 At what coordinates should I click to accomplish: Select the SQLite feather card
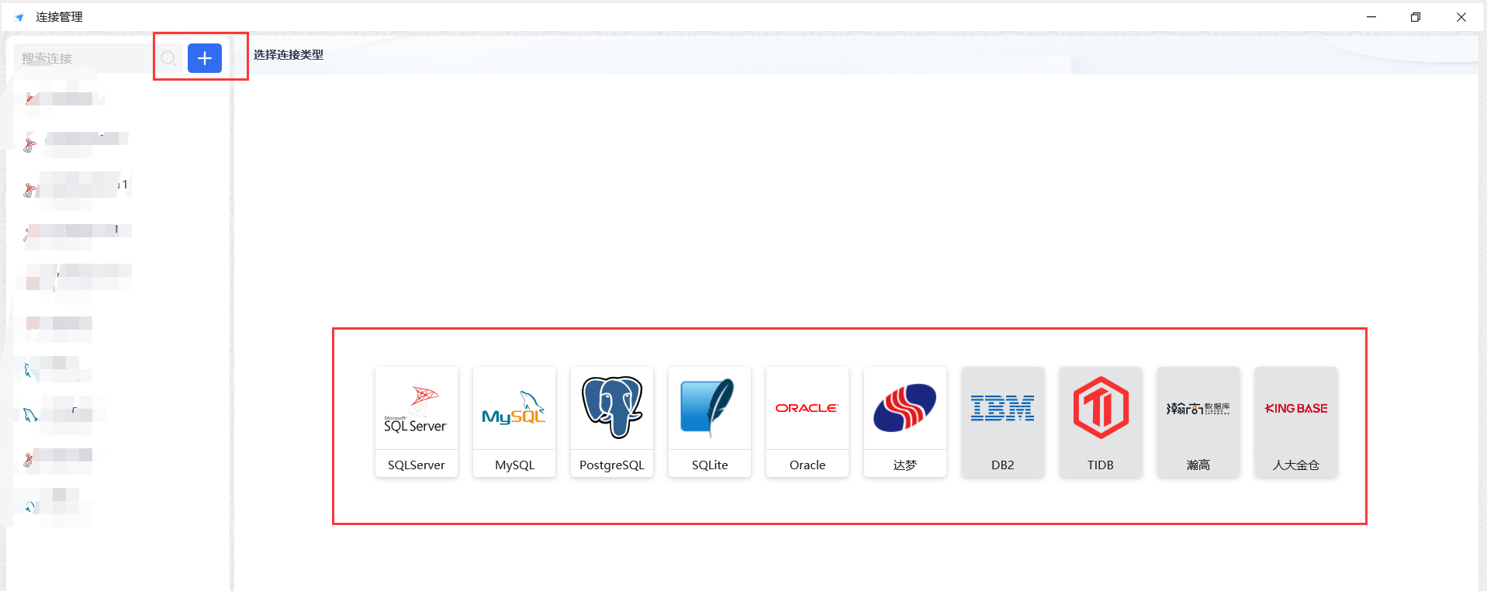pos(710,422)
